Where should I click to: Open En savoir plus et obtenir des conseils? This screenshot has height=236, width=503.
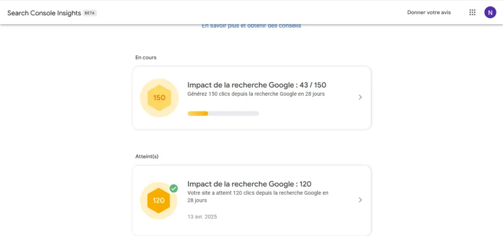(251, 26)
